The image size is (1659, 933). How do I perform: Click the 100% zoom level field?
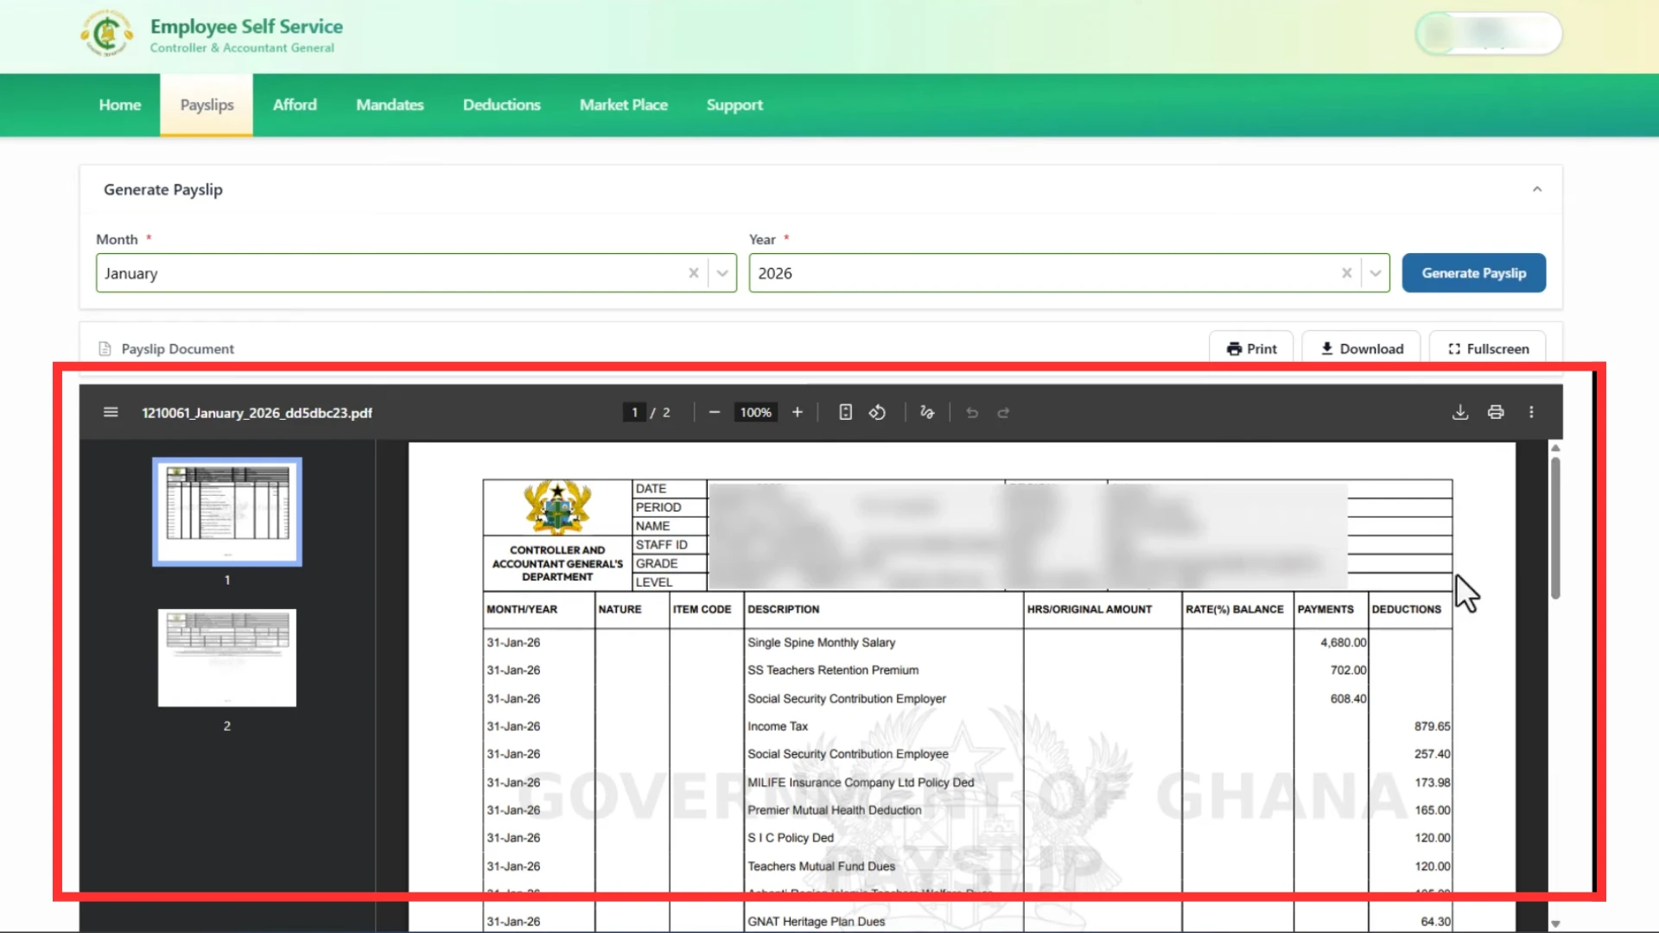point(755,412)
